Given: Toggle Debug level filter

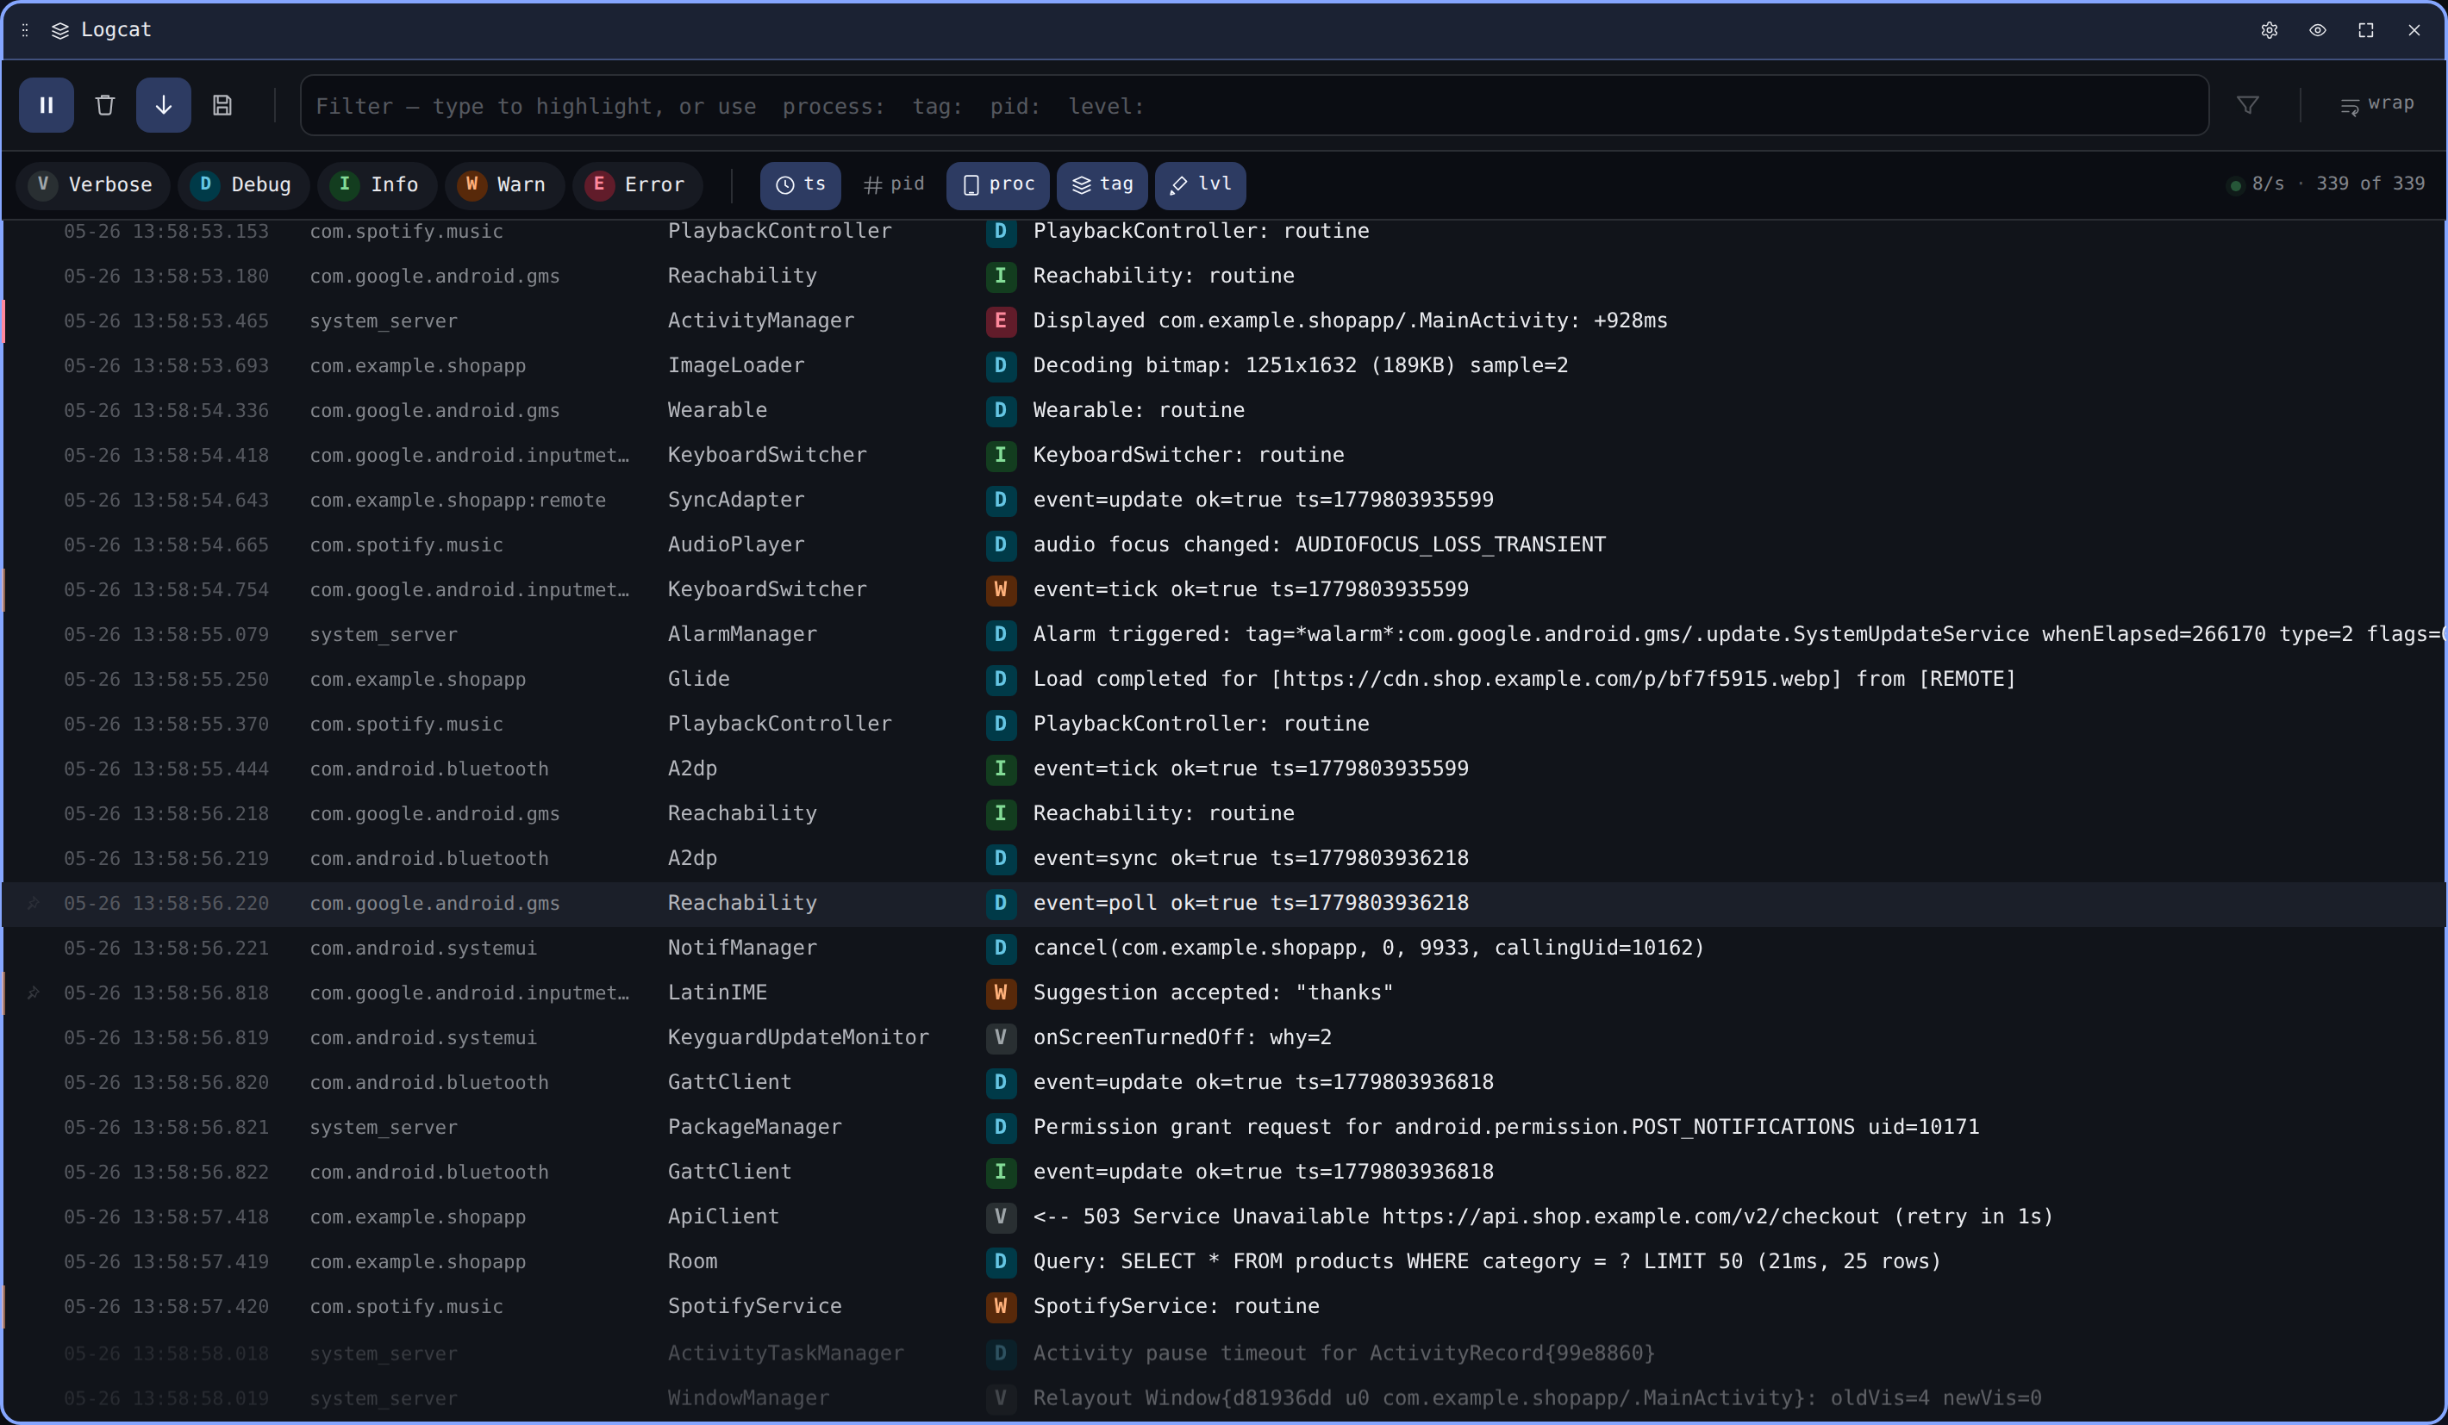Looking at the screenshot, I should point(243,184).
